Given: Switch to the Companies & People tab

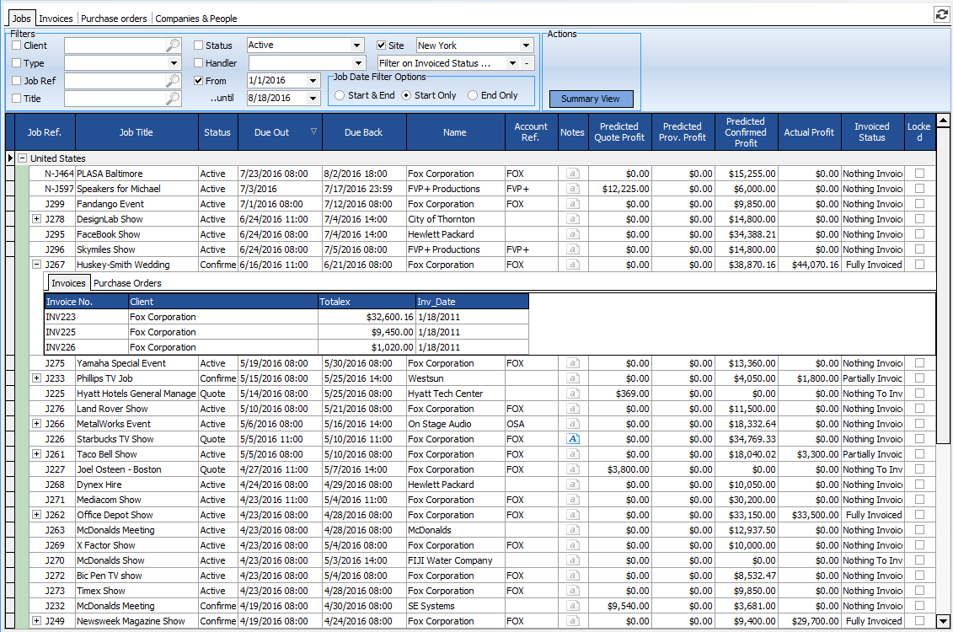Looking at the screenshot, I should (195, 18).
